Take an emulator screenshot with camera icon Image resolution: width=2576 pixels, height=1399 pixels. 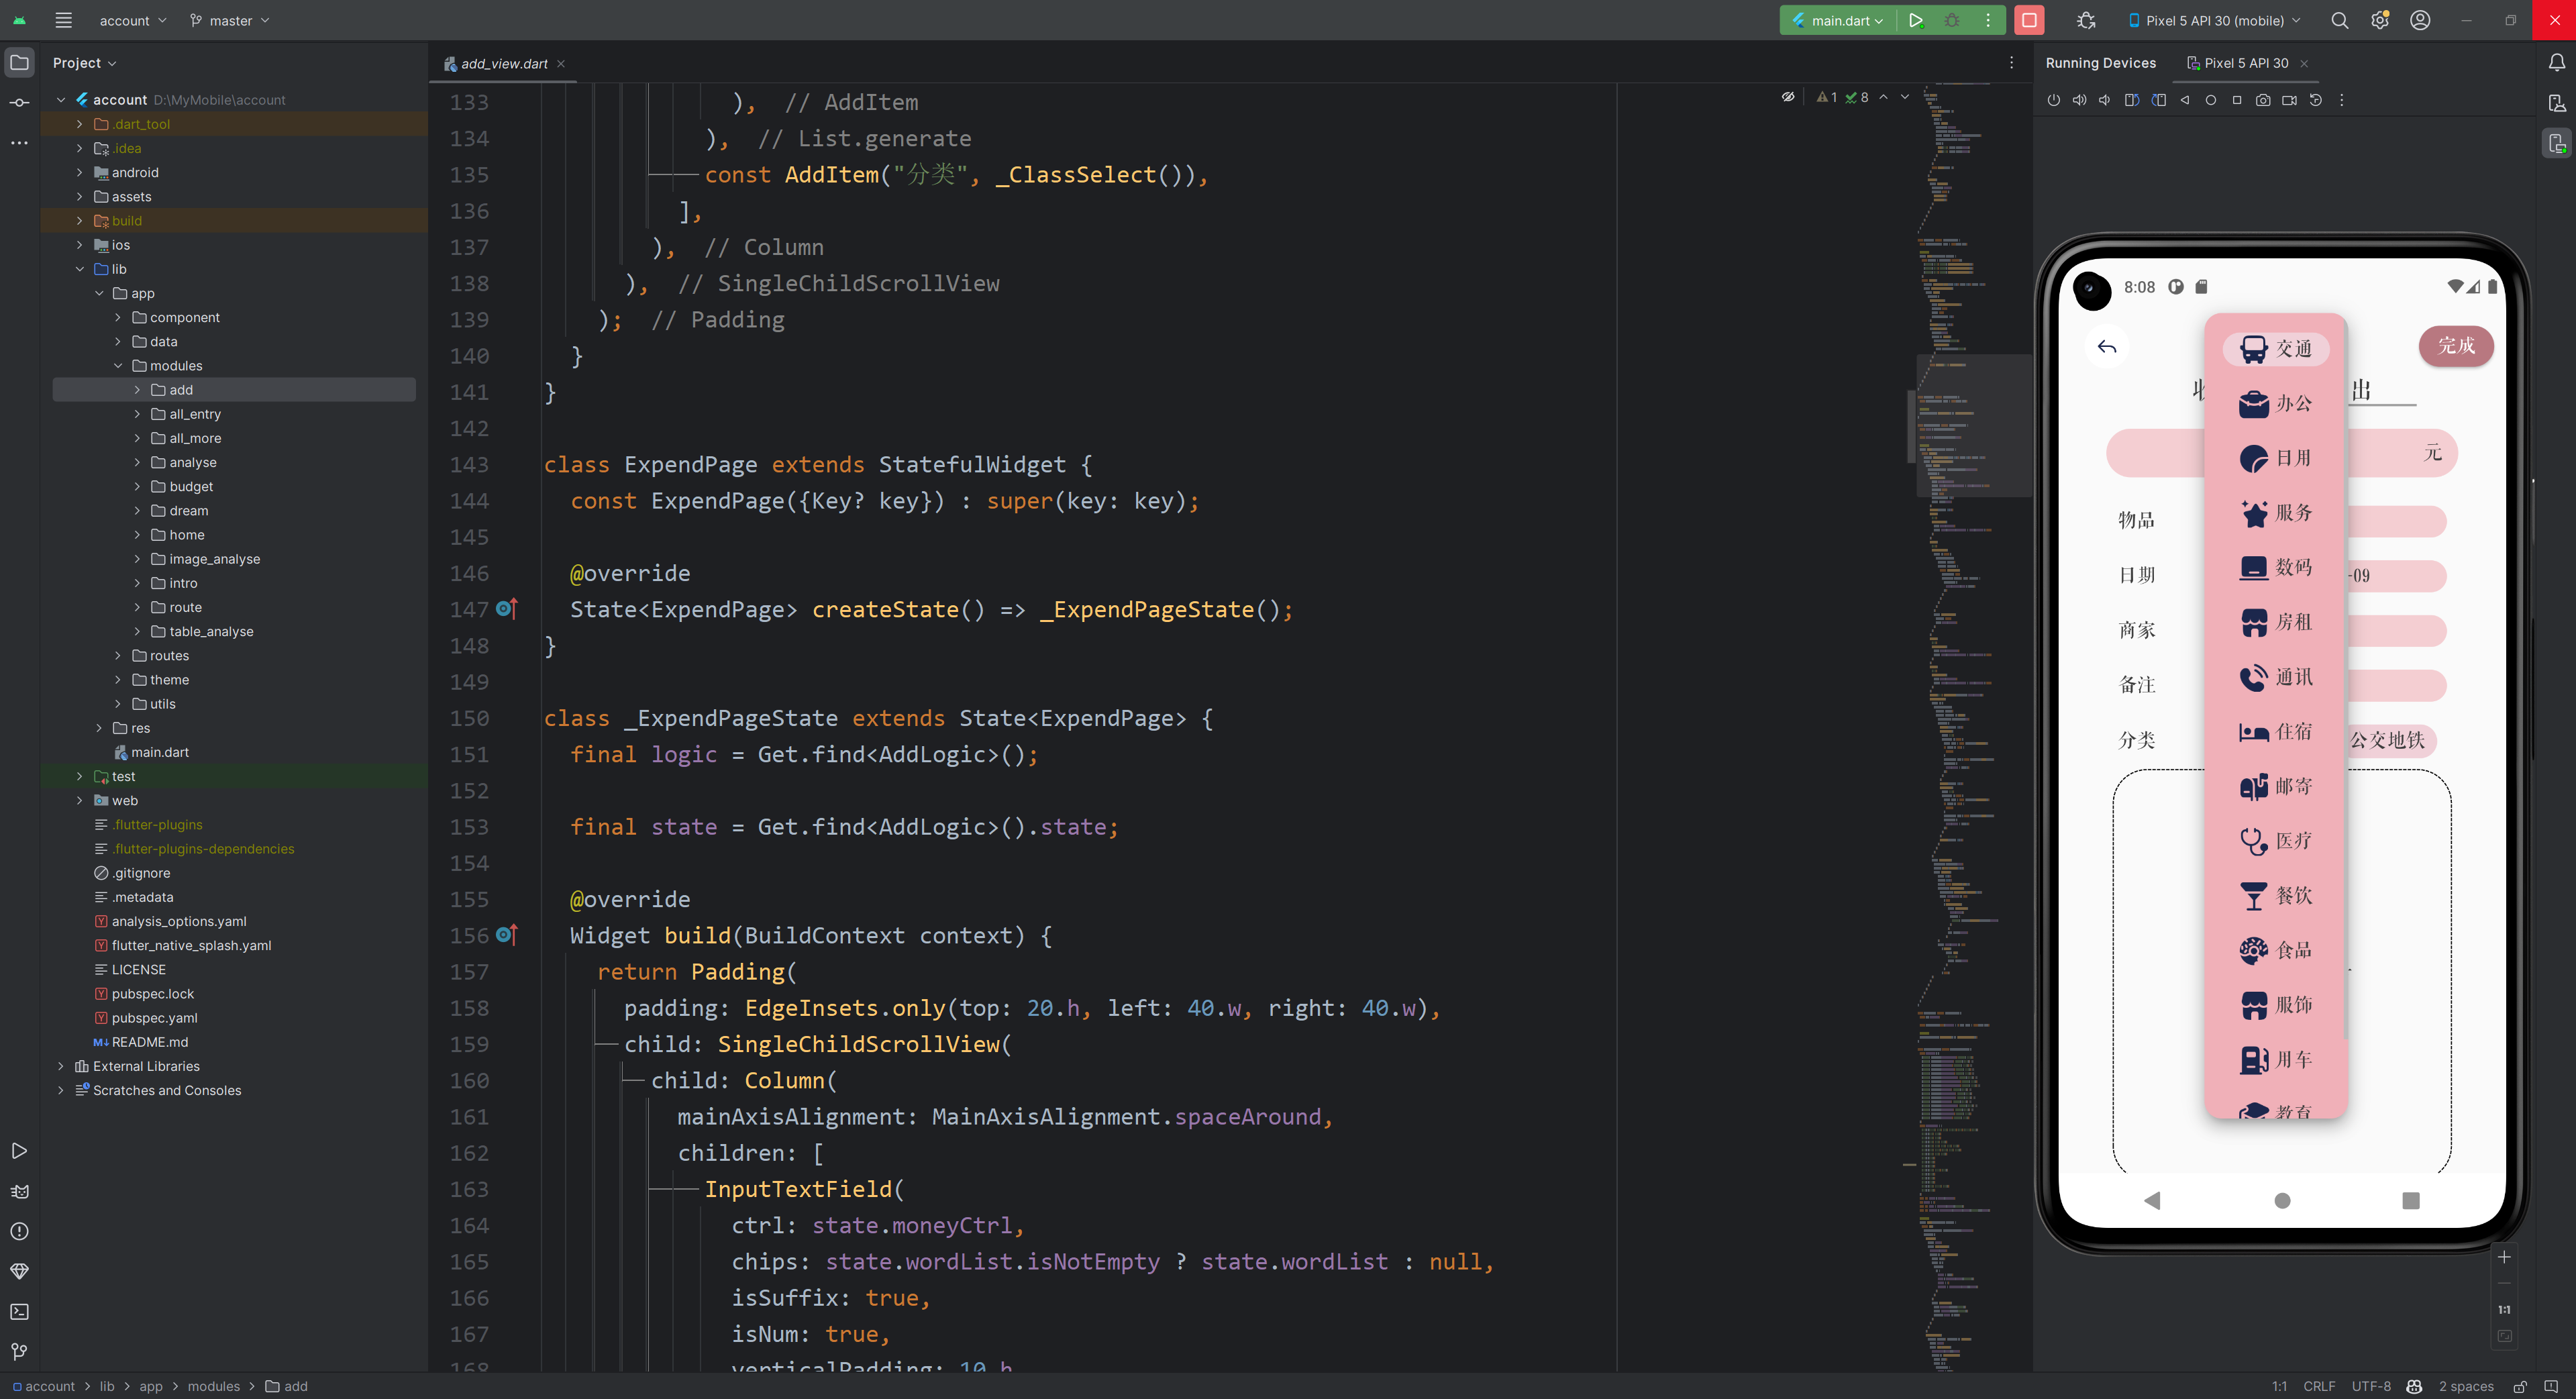2263,100
